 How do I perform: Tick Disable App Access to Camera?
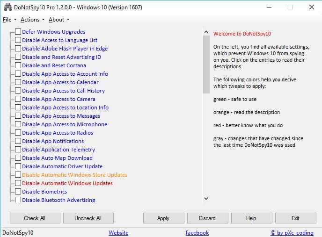point(18,99)
